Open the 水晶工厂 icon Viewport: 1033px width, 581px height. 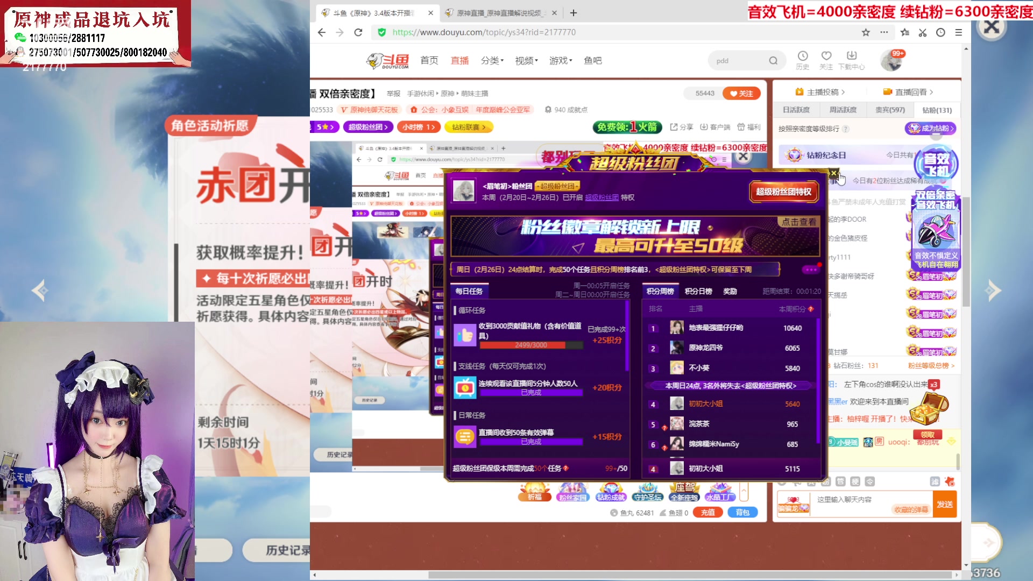point(720,492)
